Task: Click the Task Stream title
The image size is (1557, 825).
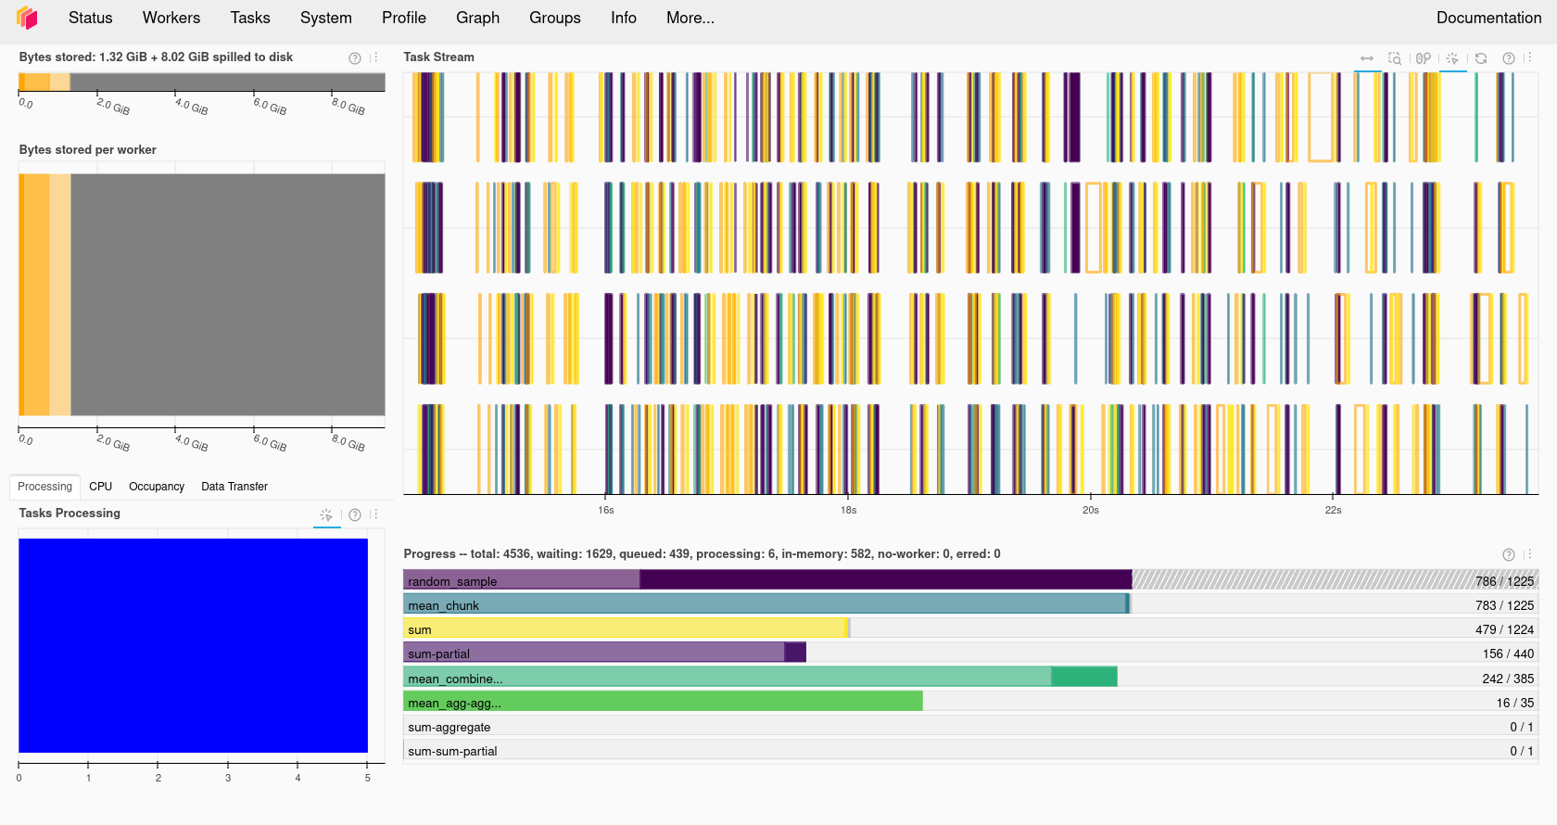Action: [438, 57]
